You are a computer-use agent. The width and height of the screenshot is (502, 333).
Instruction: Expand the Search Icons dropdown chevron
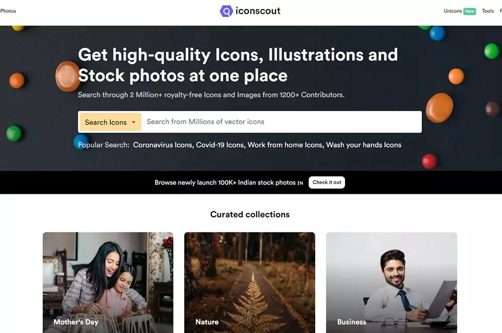pyautogui.click(x=134, y=122)
